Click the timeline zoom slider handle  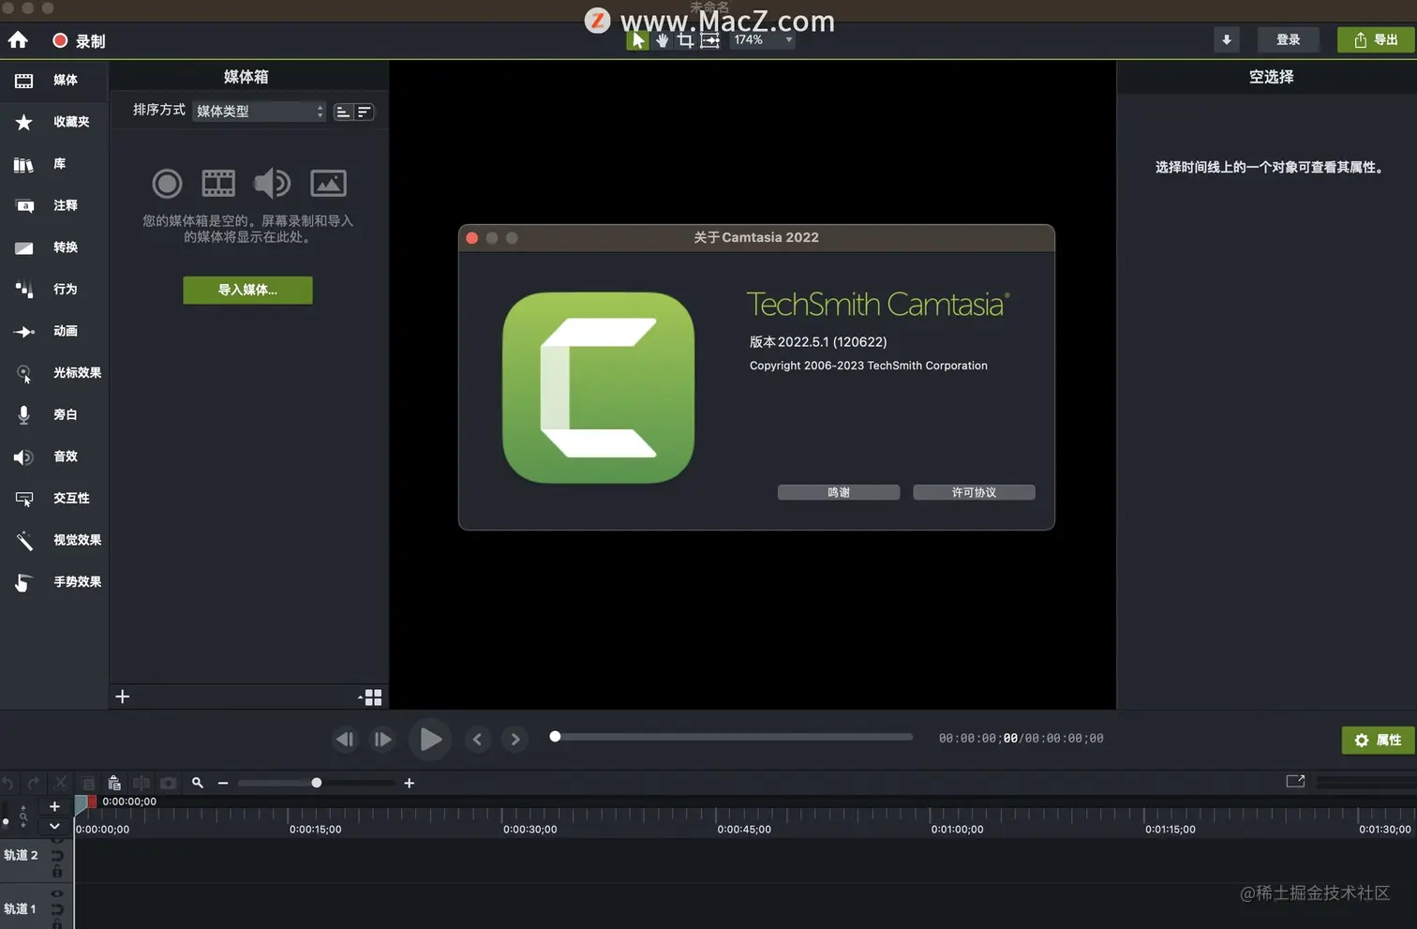(x=317, y=783)
